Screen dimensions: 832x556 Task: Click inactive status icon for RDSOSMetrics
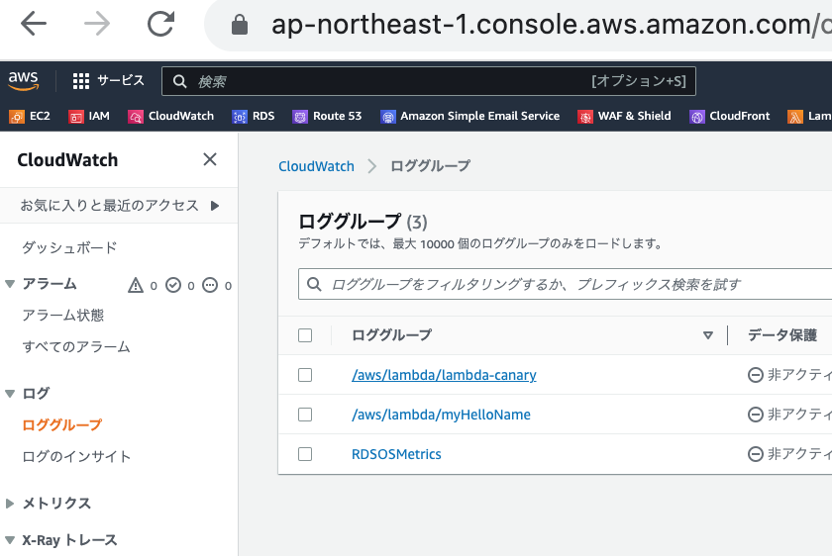tap(756, 454)
